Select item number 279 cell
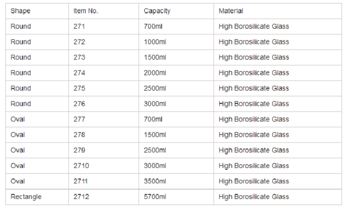Viewport: 353px width, 217px height. [79, 150]
